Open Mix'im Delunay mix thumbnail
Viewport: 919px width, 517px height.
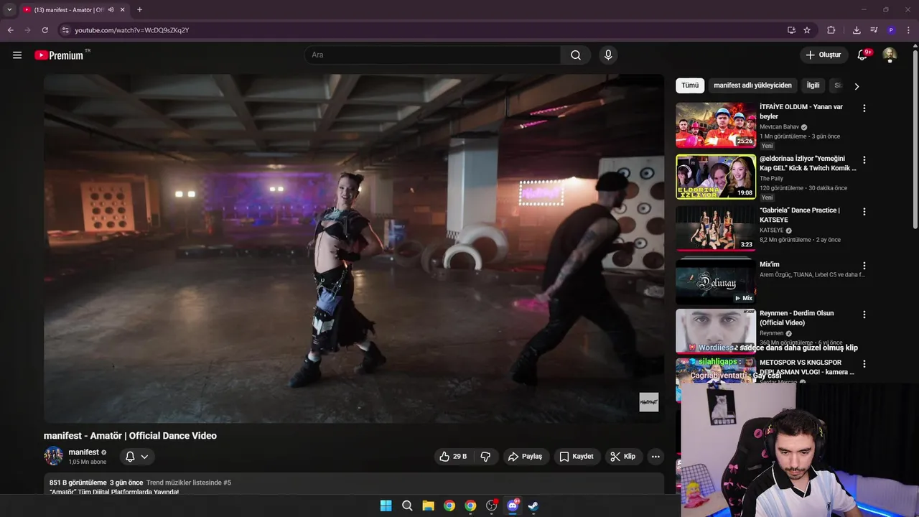(716, 281)
